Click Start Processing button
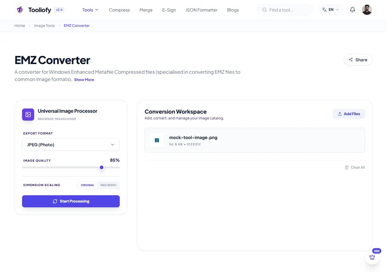Viewport: 387px width, 272px height. pos(71,201)
